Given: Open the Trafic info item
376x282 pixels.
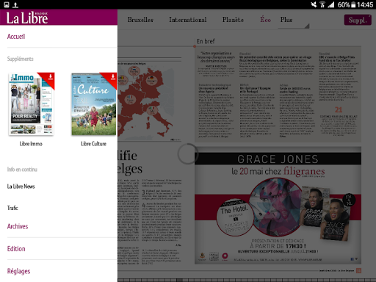Looking at the screenshot, I should click(x=12, y=208).
